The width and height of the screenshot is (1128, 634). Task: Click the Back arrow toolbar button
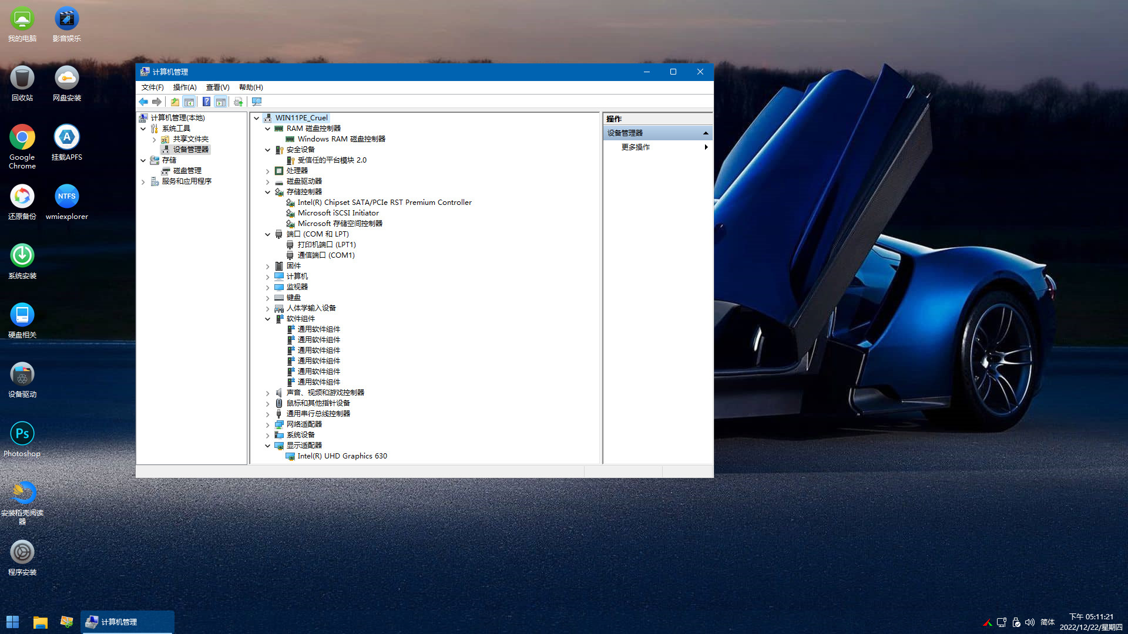[x=143, y=102]
